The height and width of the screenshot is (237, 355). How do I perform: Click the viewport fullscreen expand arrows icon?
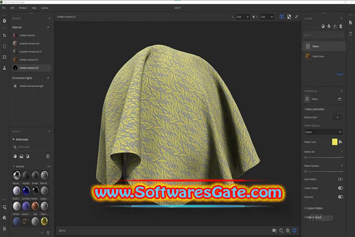tap(297, 17)
